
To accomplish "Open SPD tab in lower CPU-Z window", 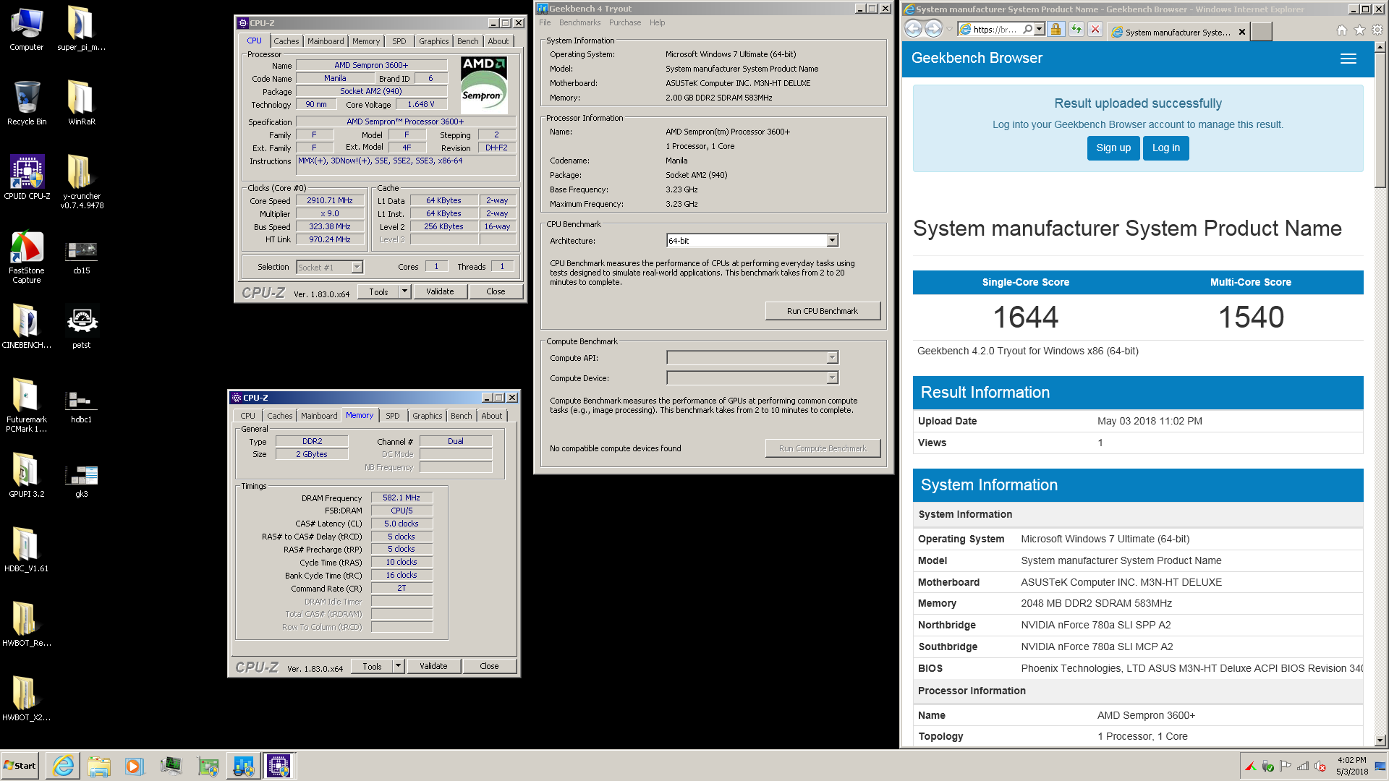I will point(393,416).
